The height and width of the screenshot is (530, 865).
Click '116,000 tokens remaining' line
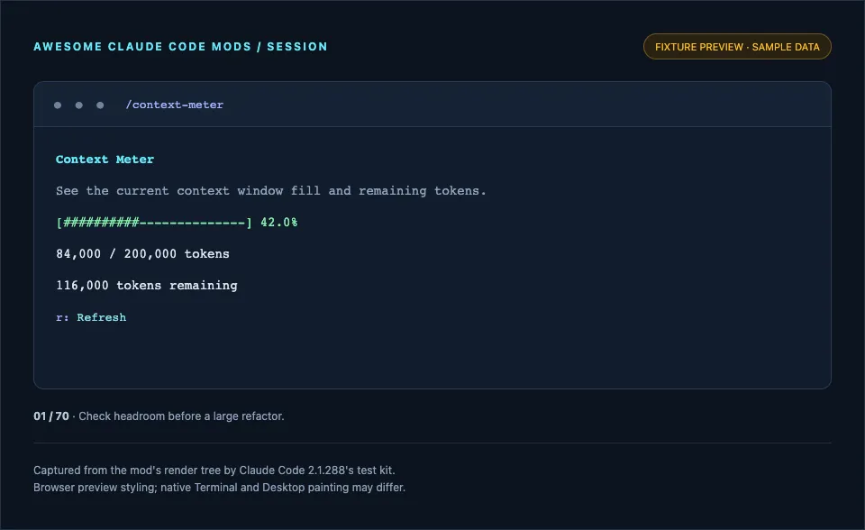point(147,286)
